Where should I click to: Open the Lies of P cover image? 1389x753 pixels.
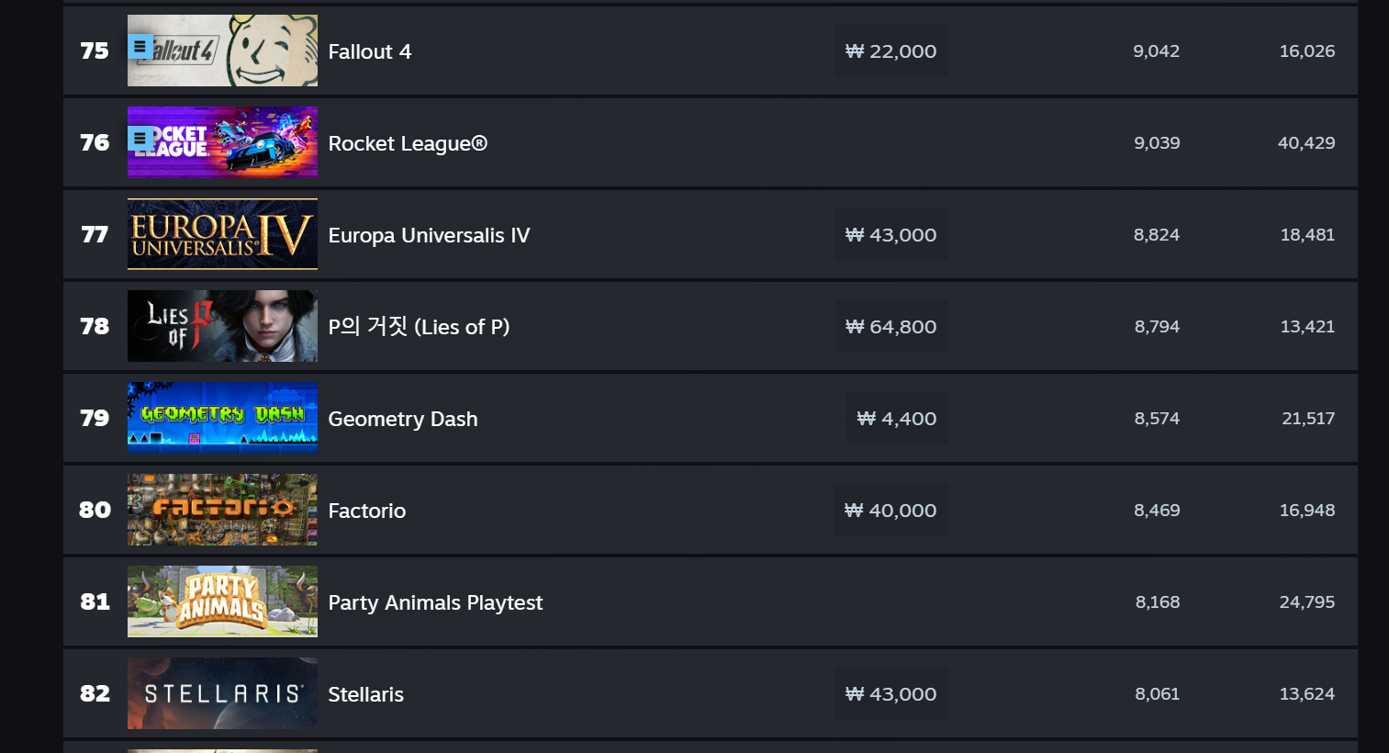pyautogui.click(x=222, y=326)
